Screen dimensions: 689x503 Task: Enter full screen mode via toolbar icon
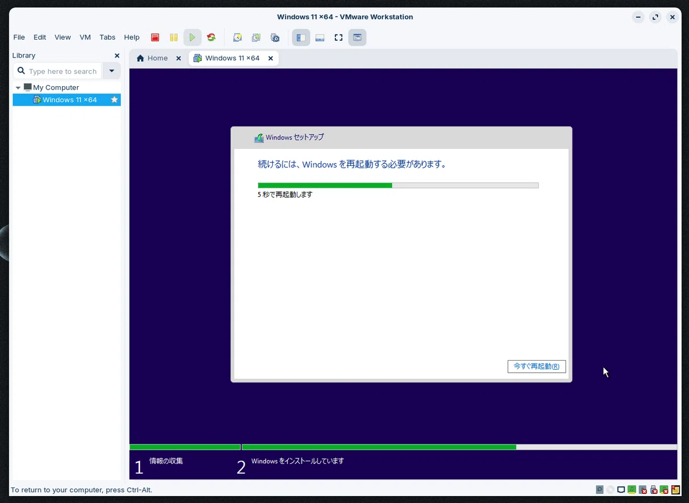[339, 37]
